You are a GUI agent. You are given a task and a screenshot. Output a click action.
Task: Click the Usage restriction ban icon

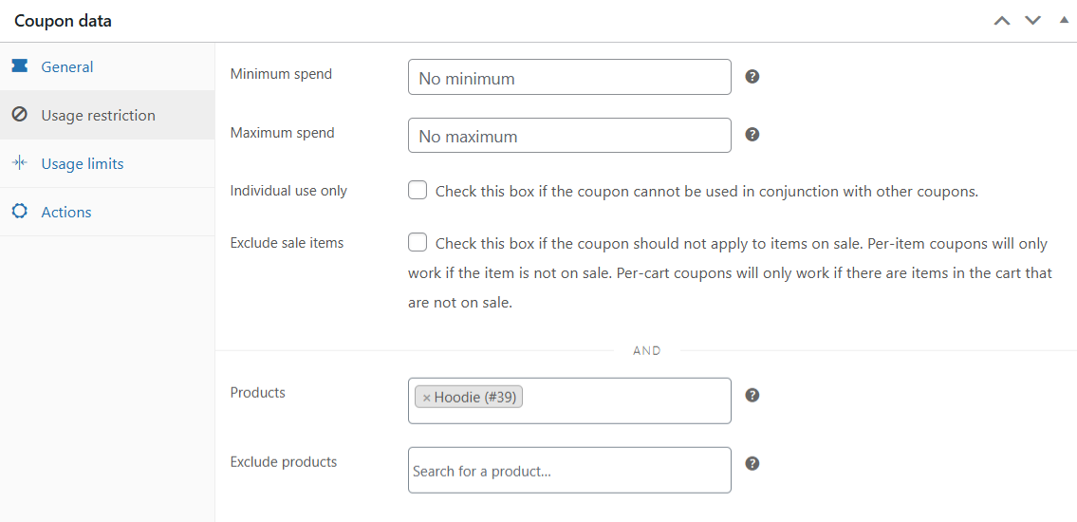pos(20,115)
